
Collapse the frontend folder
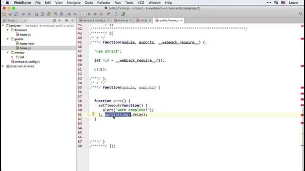coord(8,30)
